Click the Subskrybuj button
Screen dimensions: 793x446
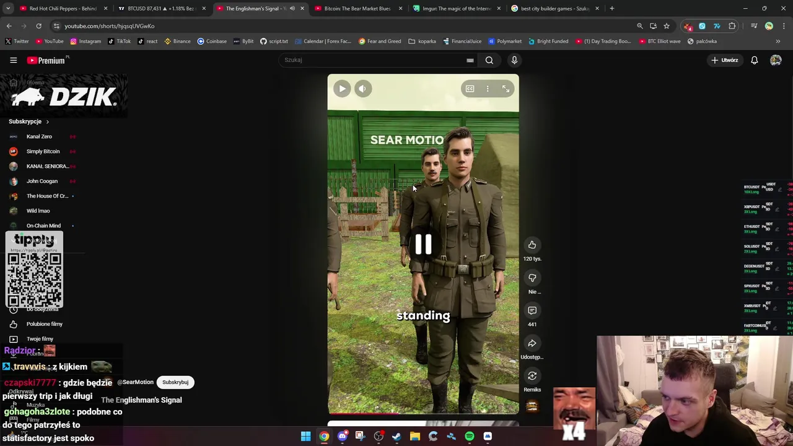tap(175, 382)
